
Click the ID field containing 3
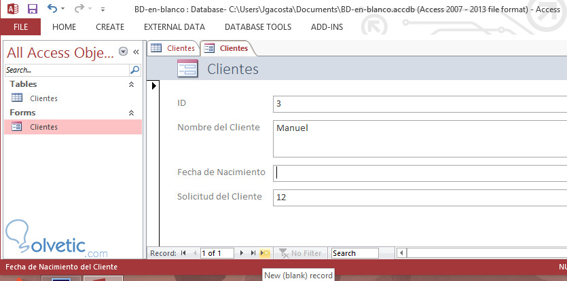click(420, 104)
